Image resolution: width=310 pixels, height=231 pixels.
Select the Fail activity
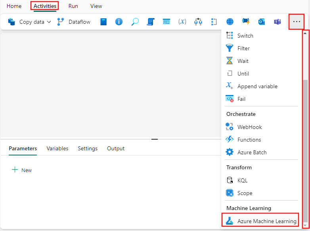(x=261, y=99)
